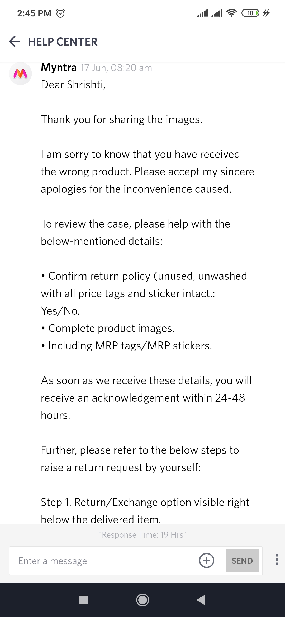Tap the HELP CENTER title
Viewport: 285px width, 617px height.
63,42
